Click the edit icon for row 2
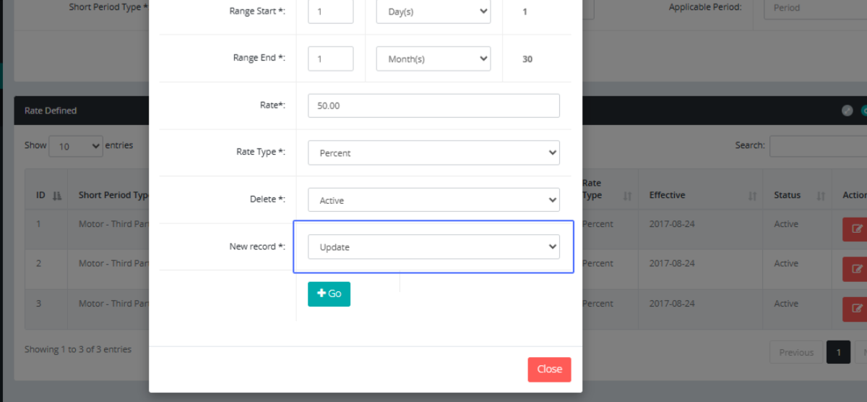The width and height of the screenshot is (867, 402). 857,268
